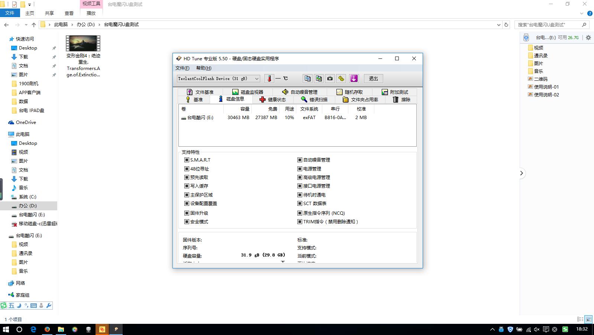Select 台电 IPAD盘 folder in navigation pane
The height and width of the screenshot is (335, 594).
pos(31,110)
